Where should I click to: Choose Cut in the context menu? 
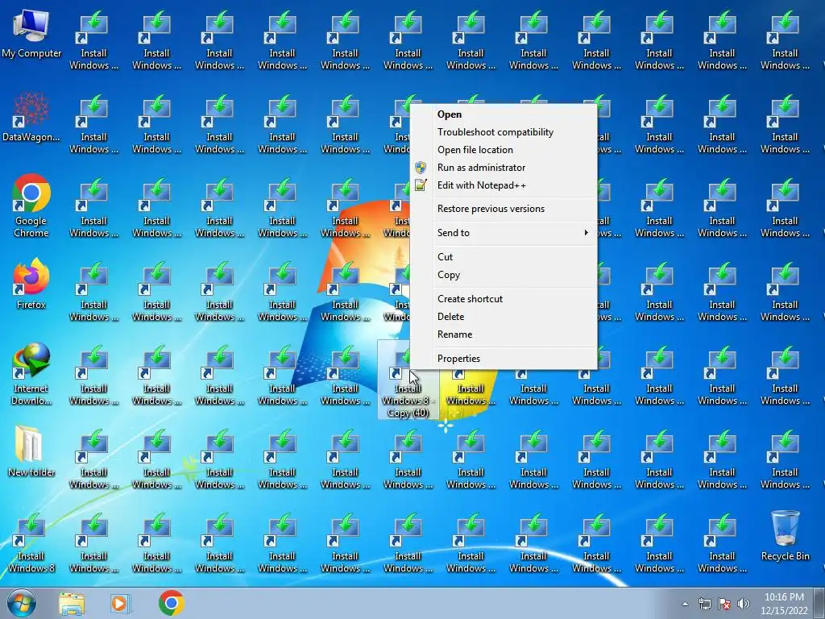(x=504, y=257)
